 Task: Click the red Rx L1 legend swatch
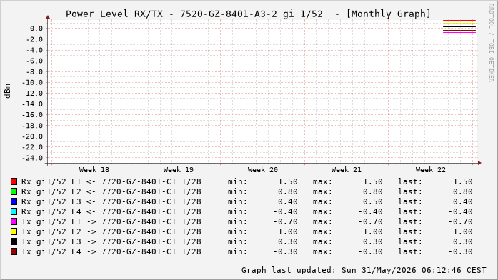click(x=14, y=181)
